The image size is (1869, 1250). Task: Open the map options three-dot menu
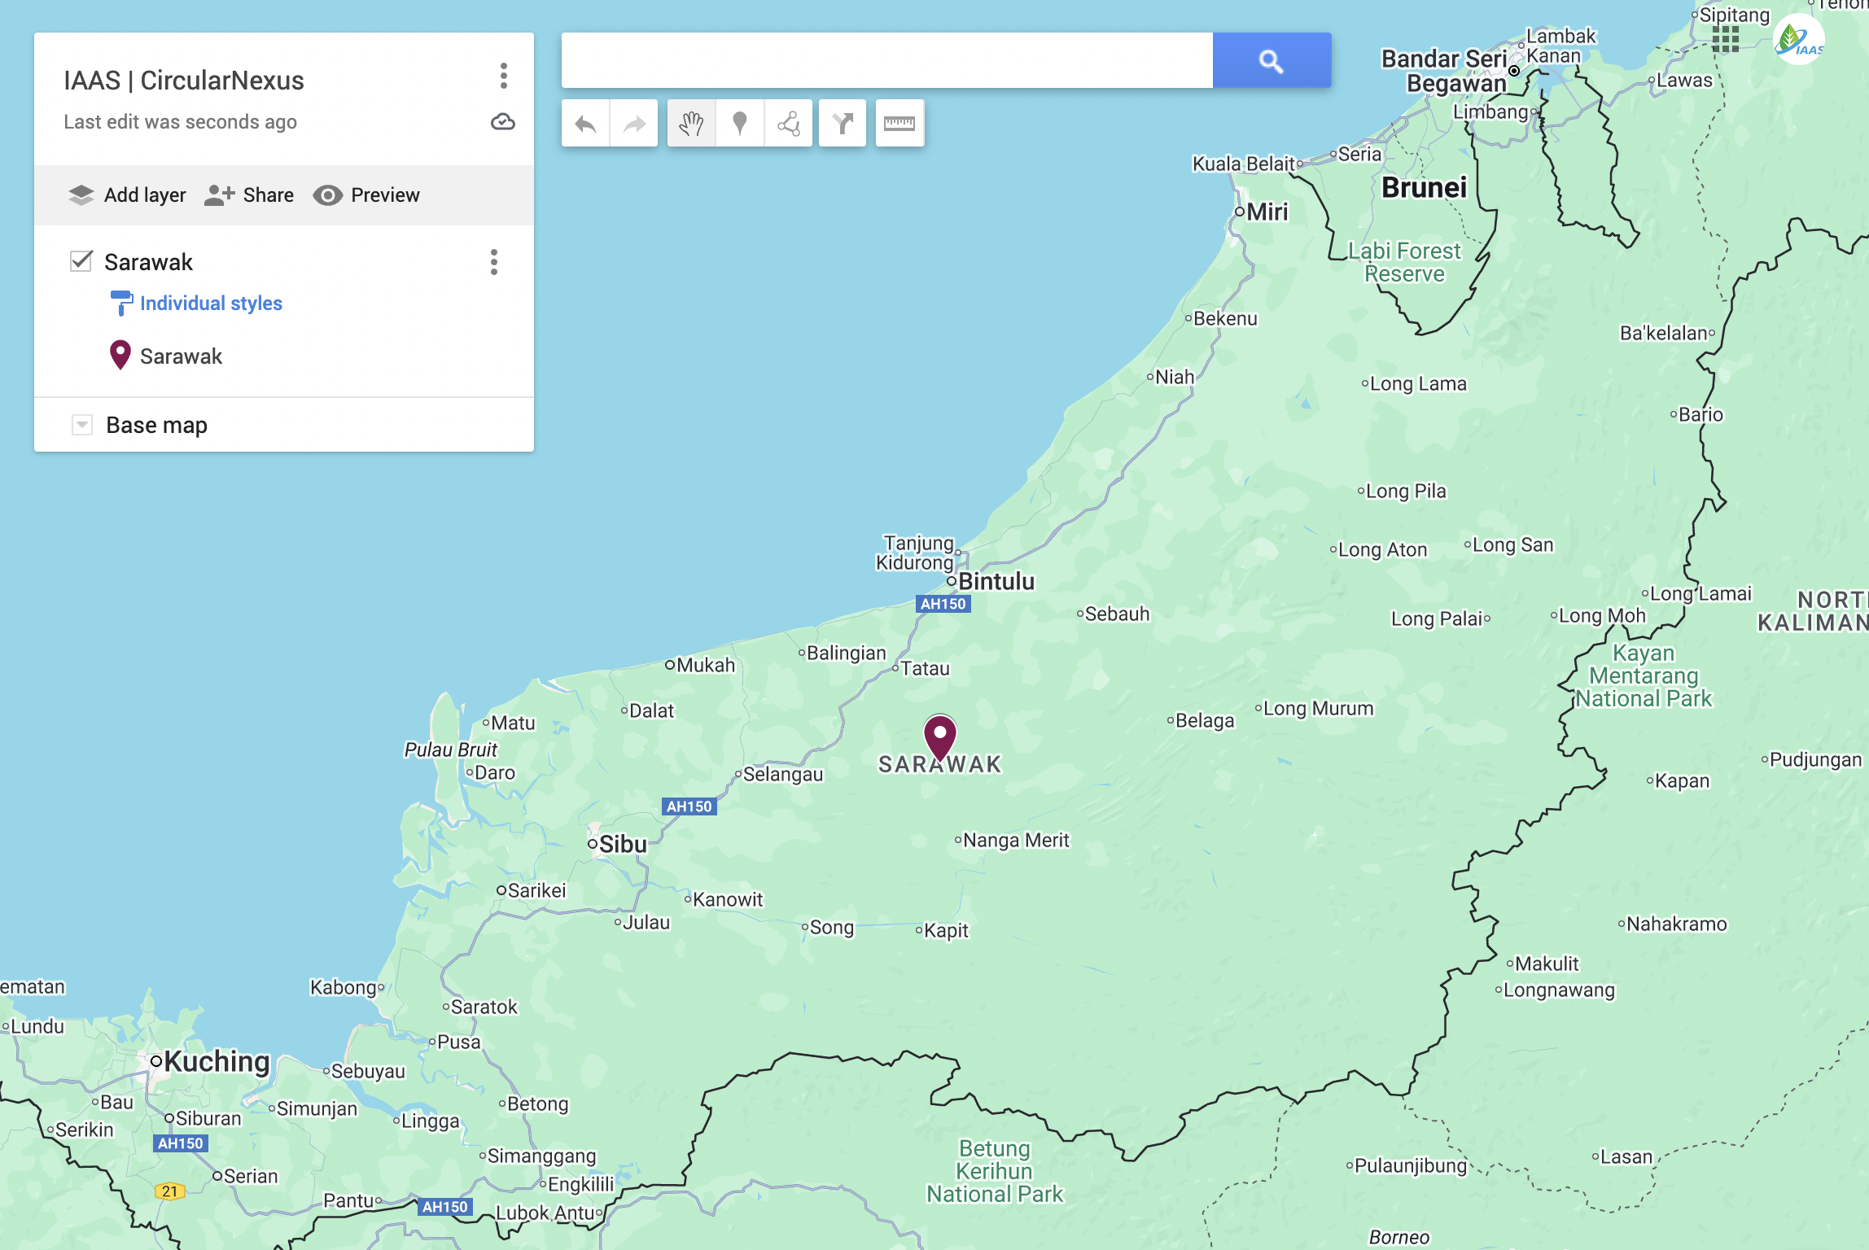click(504, 77)
